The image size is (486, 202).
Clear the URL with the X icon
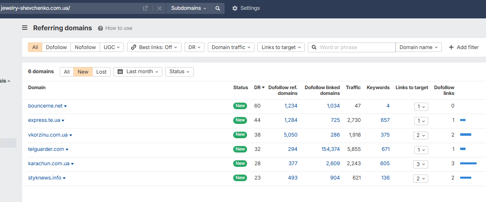(x=159, y=8)
